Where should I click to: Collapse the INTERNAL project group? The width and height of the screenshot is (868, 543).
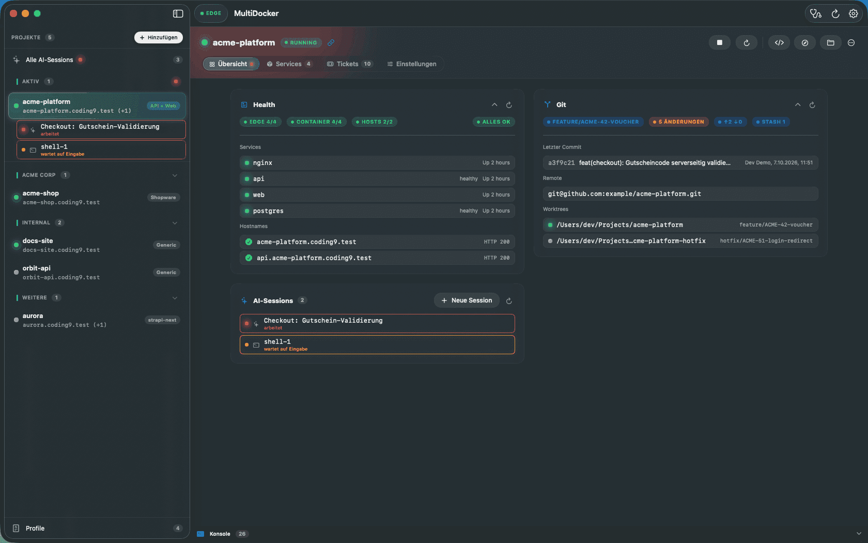pyautogui.click(x=175, y=223)
